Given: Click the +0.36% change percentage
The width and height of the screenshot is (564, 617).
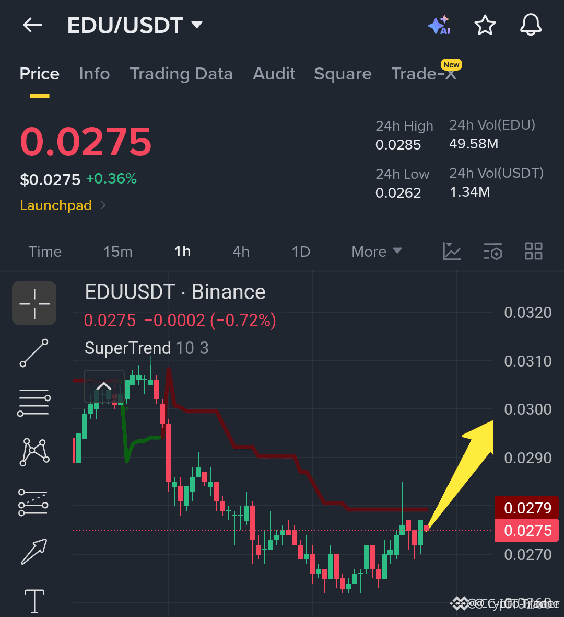Looking at the screenshot, I should [111, 179].
